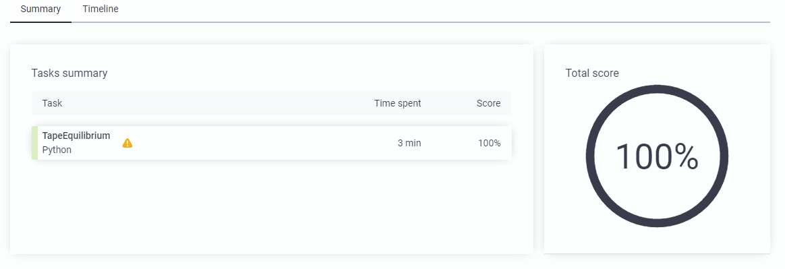
Task: Click the large 100% text in circle
Action: 657,157
